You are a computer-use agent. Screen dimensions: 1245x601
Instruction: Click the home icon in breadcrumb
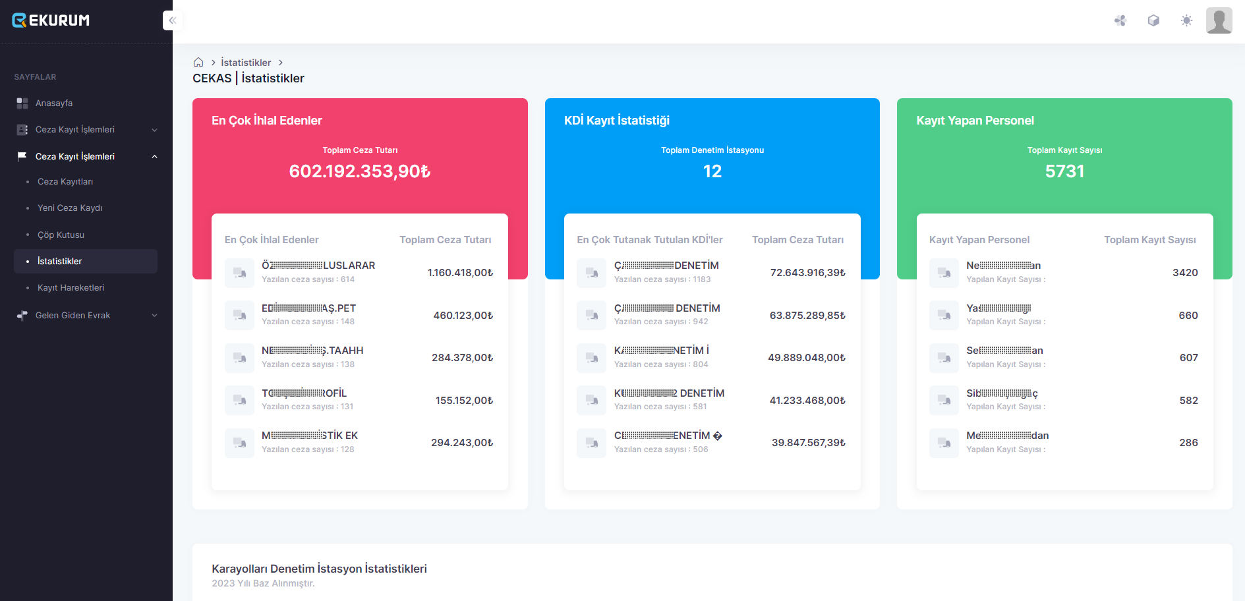coord(198,63)
